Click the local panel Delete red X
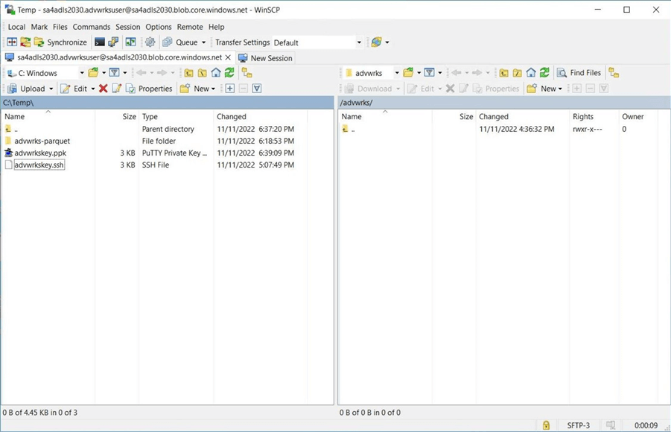The width and height of the screenshot is (671, 432). coord(104,89)
